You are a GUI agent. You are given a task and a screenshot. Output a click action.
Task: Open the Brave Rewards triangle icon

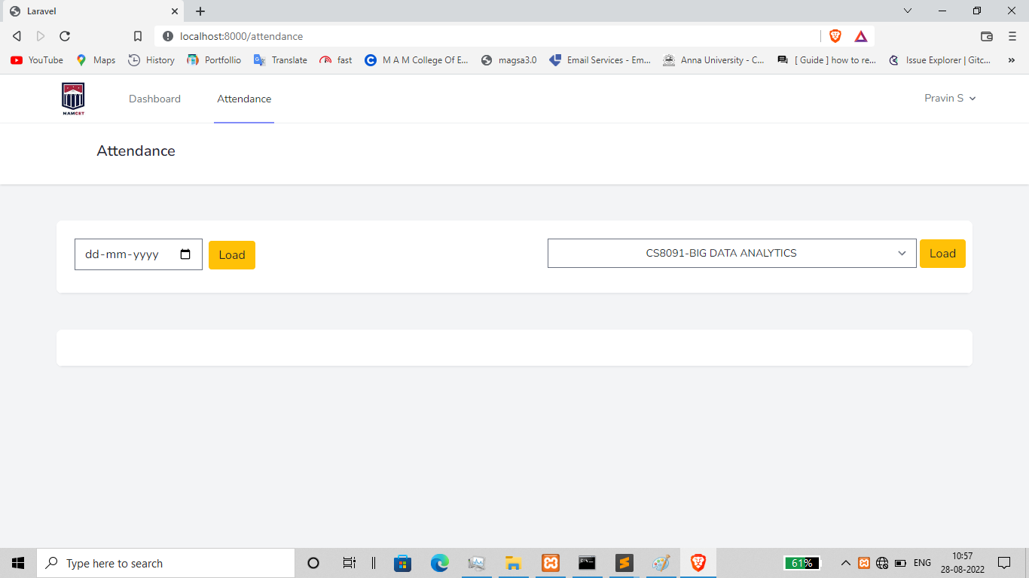click(x=860, y=35)
